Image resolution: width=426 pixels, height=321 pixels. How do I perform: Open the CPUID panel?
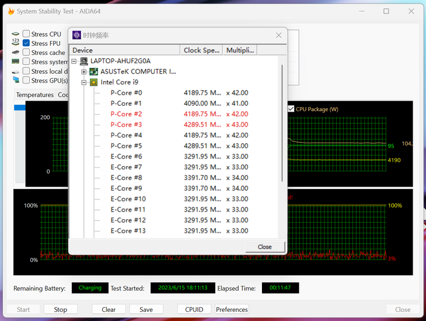click(x=194, y=309)
